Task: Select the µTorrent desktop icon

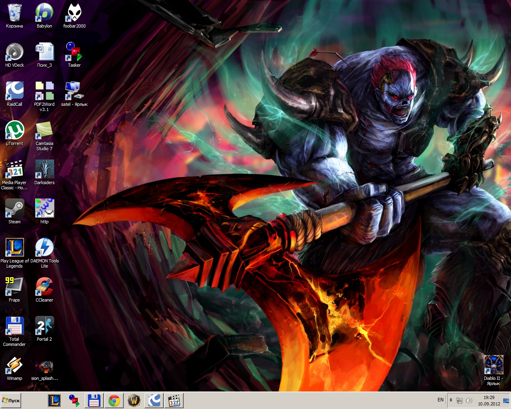Action: pos(14,133)
